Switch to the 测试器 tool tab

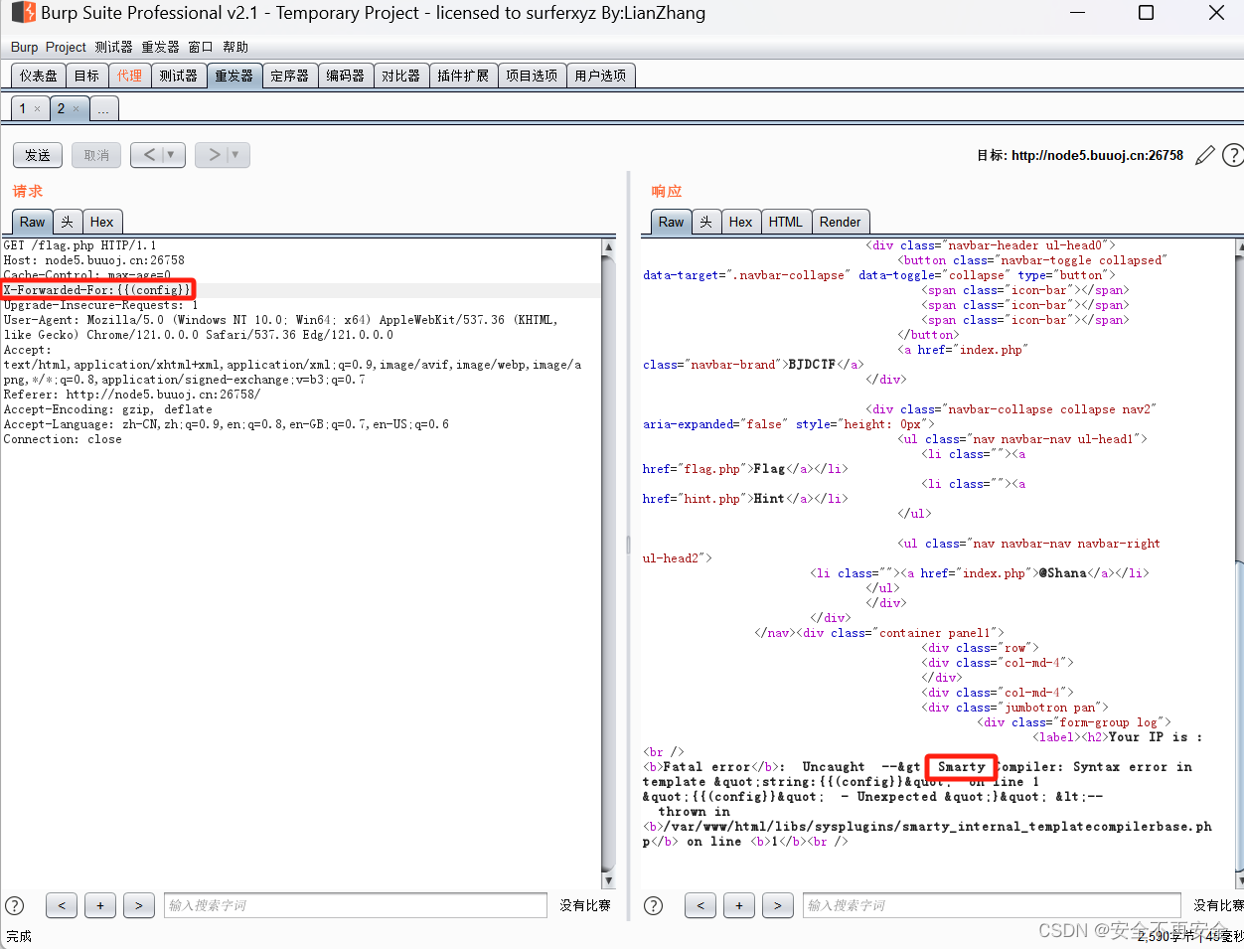(x=179, y=76)
